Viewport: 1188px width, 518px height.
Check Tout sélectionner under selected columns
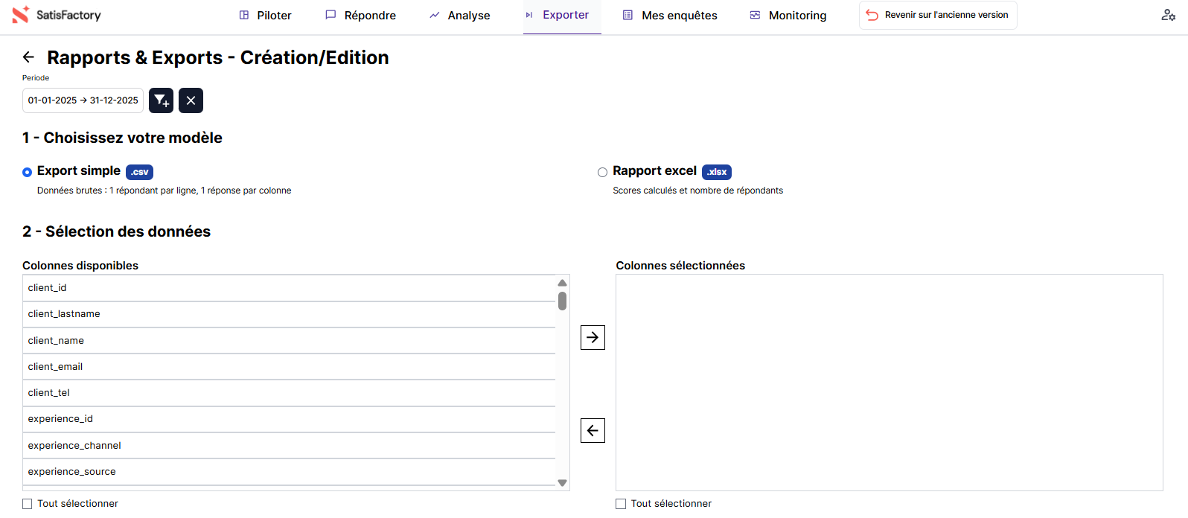point(621,504)
